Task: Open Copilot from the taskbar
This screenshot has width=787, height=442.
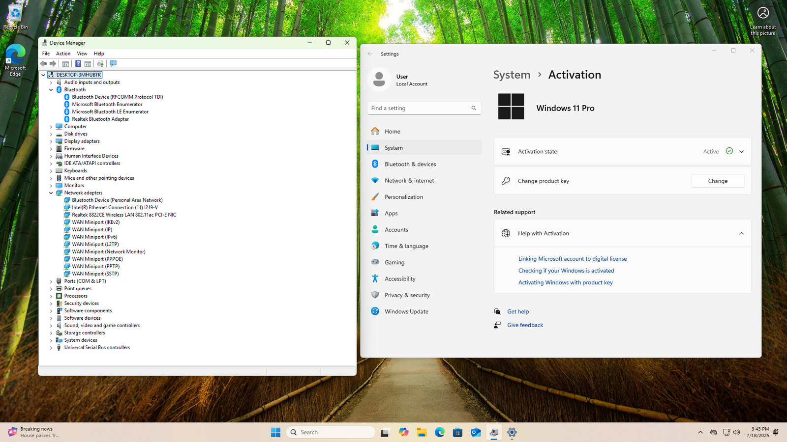Action: click(404, 432)
